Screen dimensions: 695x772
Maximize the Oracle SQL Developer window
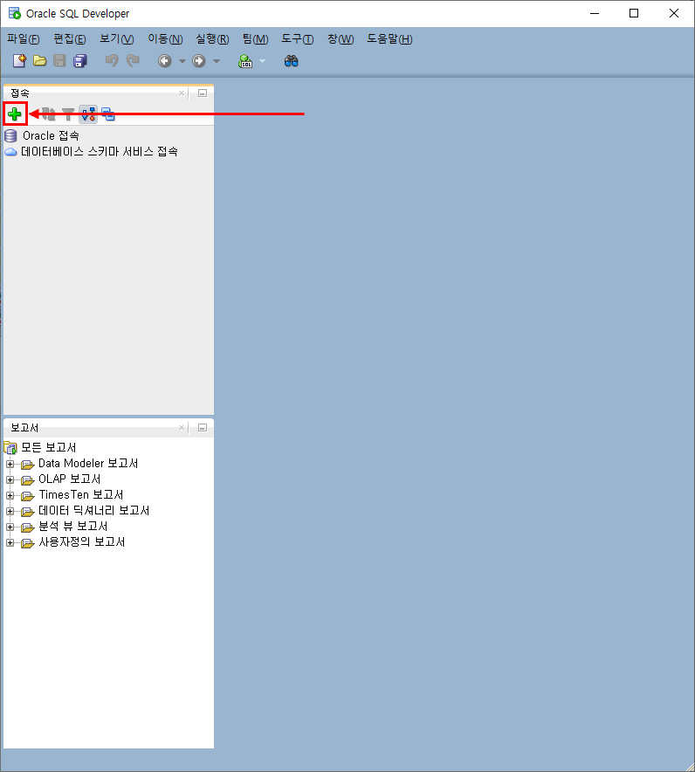[634, 13]
